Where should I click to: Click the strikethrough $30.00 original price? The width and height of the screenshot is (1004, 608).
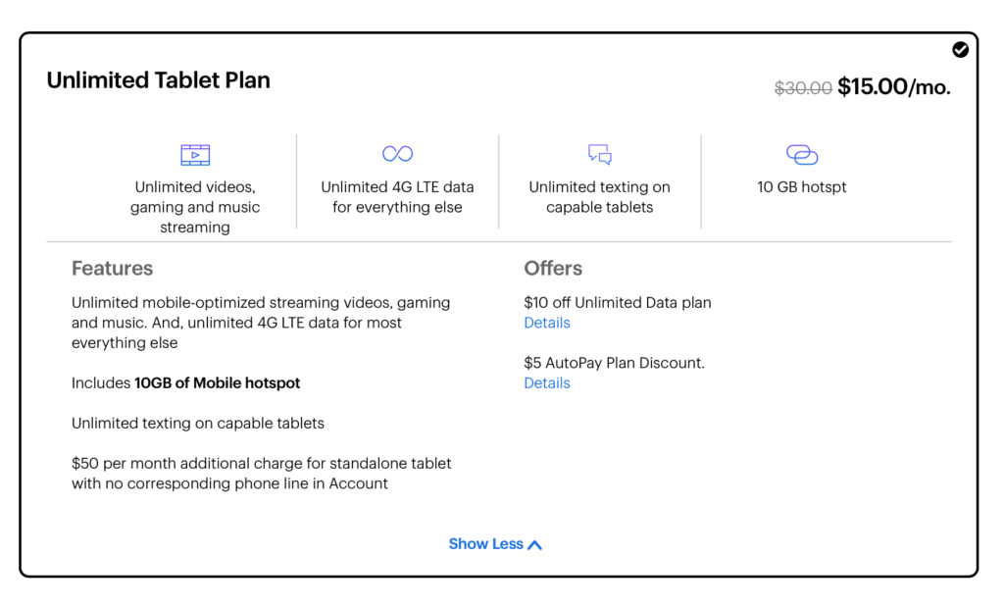[x=803, y=86]
